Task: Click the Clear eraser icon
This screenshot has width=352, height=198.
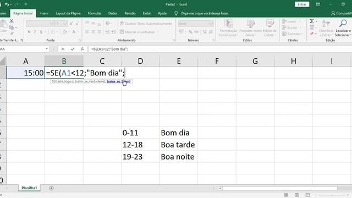Action: (x=312, y=34)
